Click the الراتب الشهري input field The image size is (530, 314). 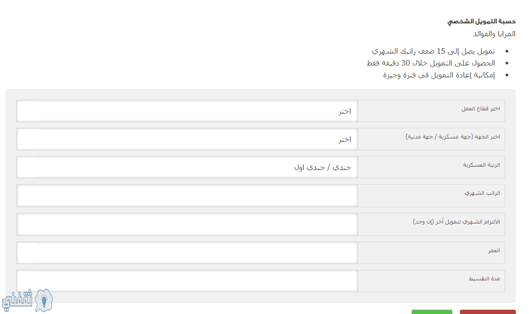click(x=187, y=195)
